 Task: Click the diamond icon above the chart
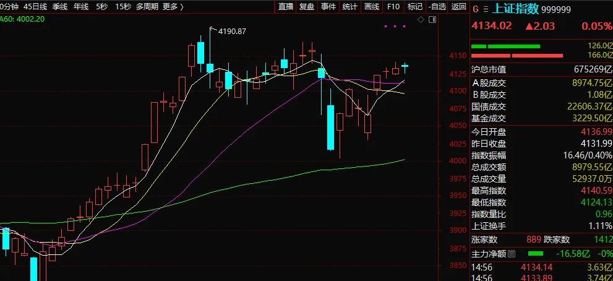(x=421, y=20)
